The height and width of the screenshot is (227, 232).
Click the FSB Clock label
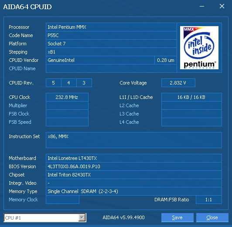[19, 114]
